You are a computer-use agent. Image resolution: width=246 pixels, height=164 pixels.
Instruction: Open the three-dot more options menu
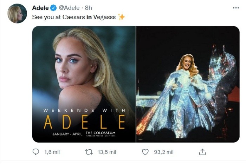(235, 8)
